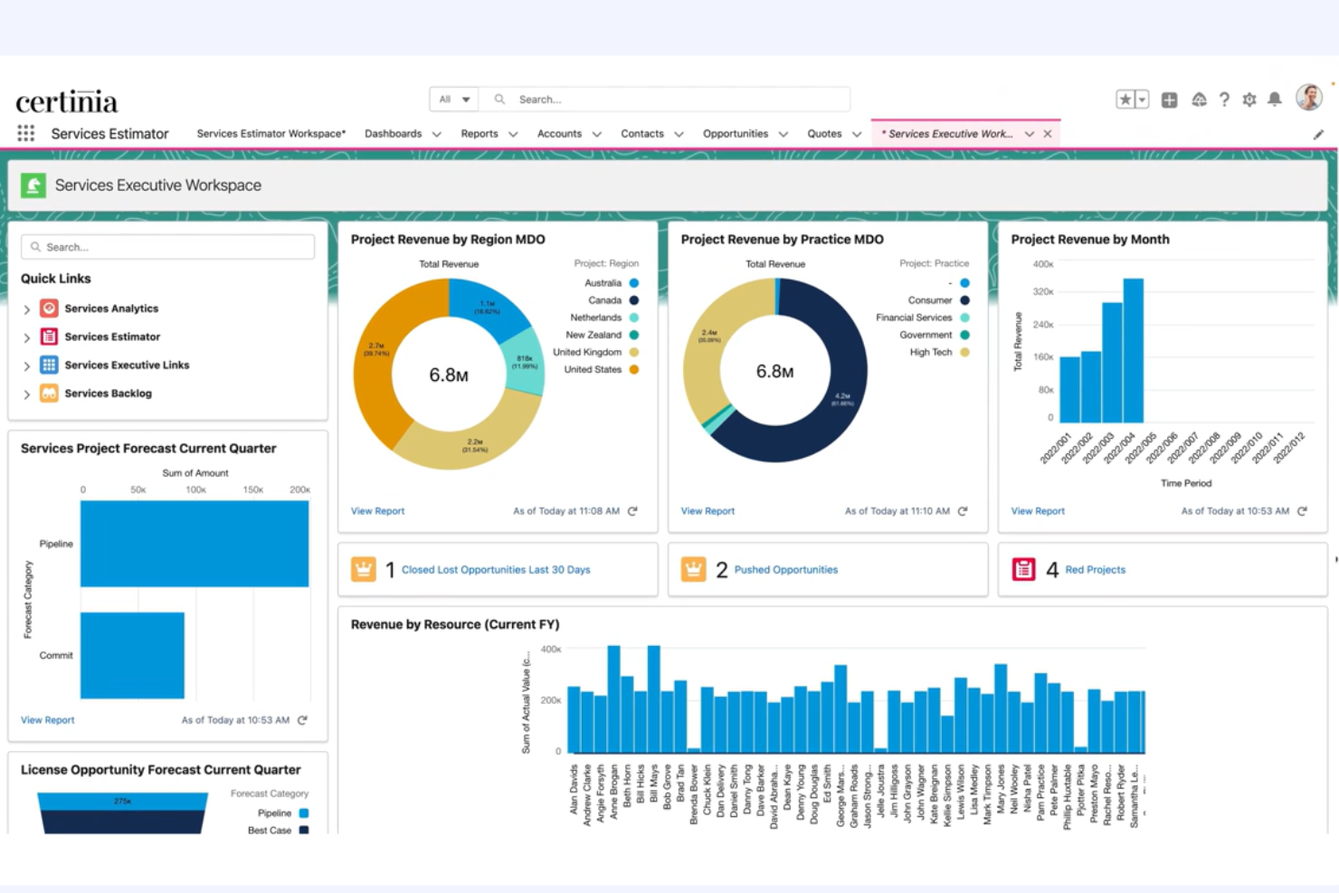Viewport: 1339px width, 893px height.
Task: Open the favorites list dropdown arrow
Action: coord(1142,99)
